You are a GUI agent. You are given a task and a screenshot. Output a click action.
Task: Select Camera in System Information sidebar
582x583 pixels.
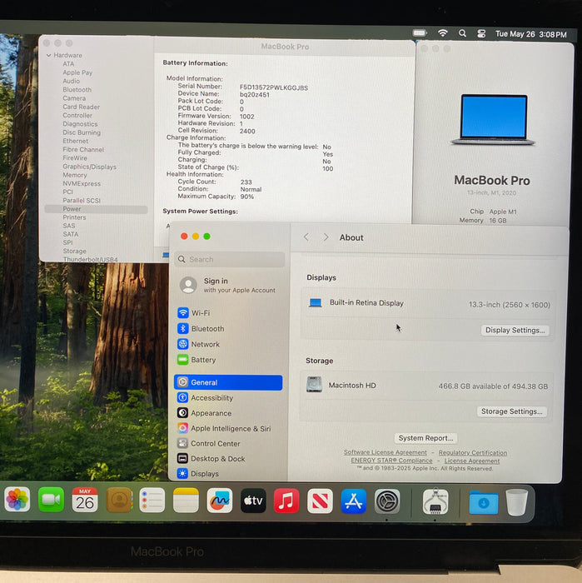[x=74, y=98]
